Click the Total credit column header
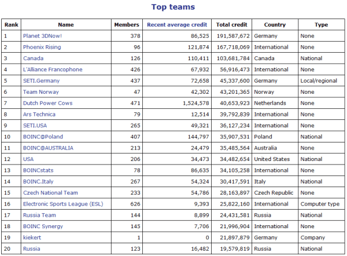Image resolution: width=347 pixels, height=256 pixels. point(231,24)
